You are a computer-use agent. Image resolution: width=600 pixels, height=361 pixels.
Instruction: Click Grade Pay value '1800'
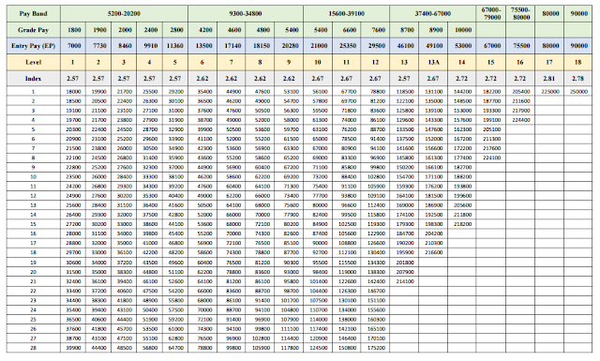pyautogui.click(x=74, y=30)
